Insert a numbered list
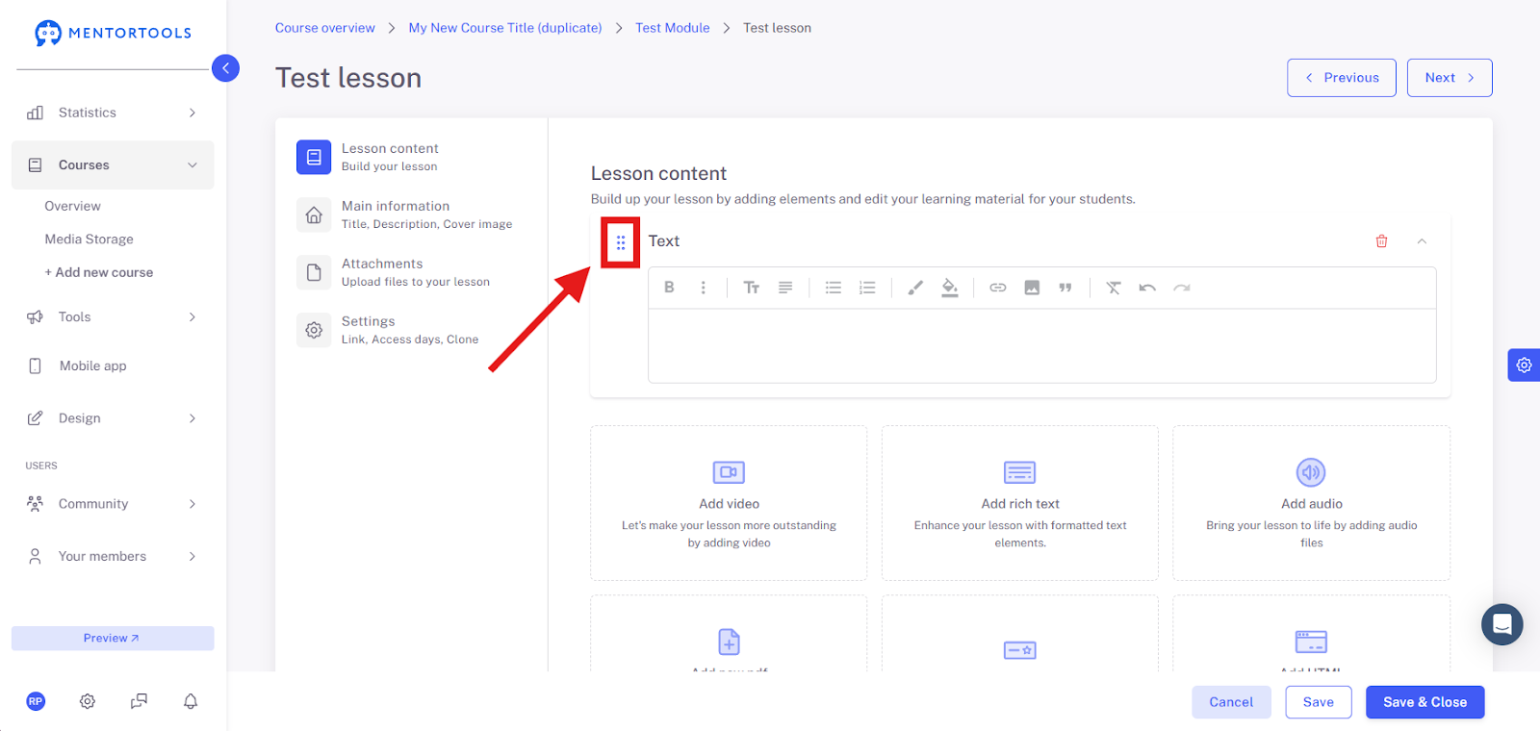This screenshot has height=731, width=1540. point(867,288)
